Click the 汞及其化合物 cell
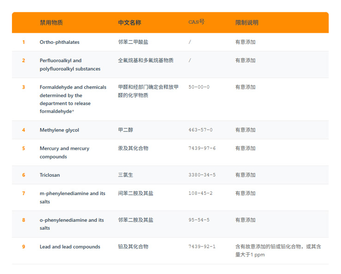Screen dimensions: 341x274 click(133, 148)
